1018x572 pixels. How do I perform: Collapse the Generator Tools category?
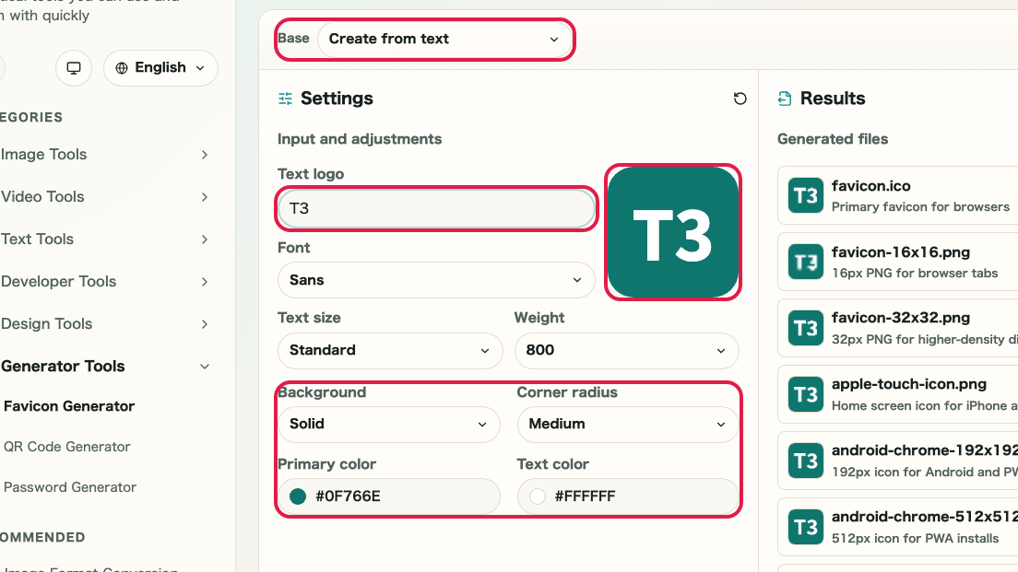(104, 367)
